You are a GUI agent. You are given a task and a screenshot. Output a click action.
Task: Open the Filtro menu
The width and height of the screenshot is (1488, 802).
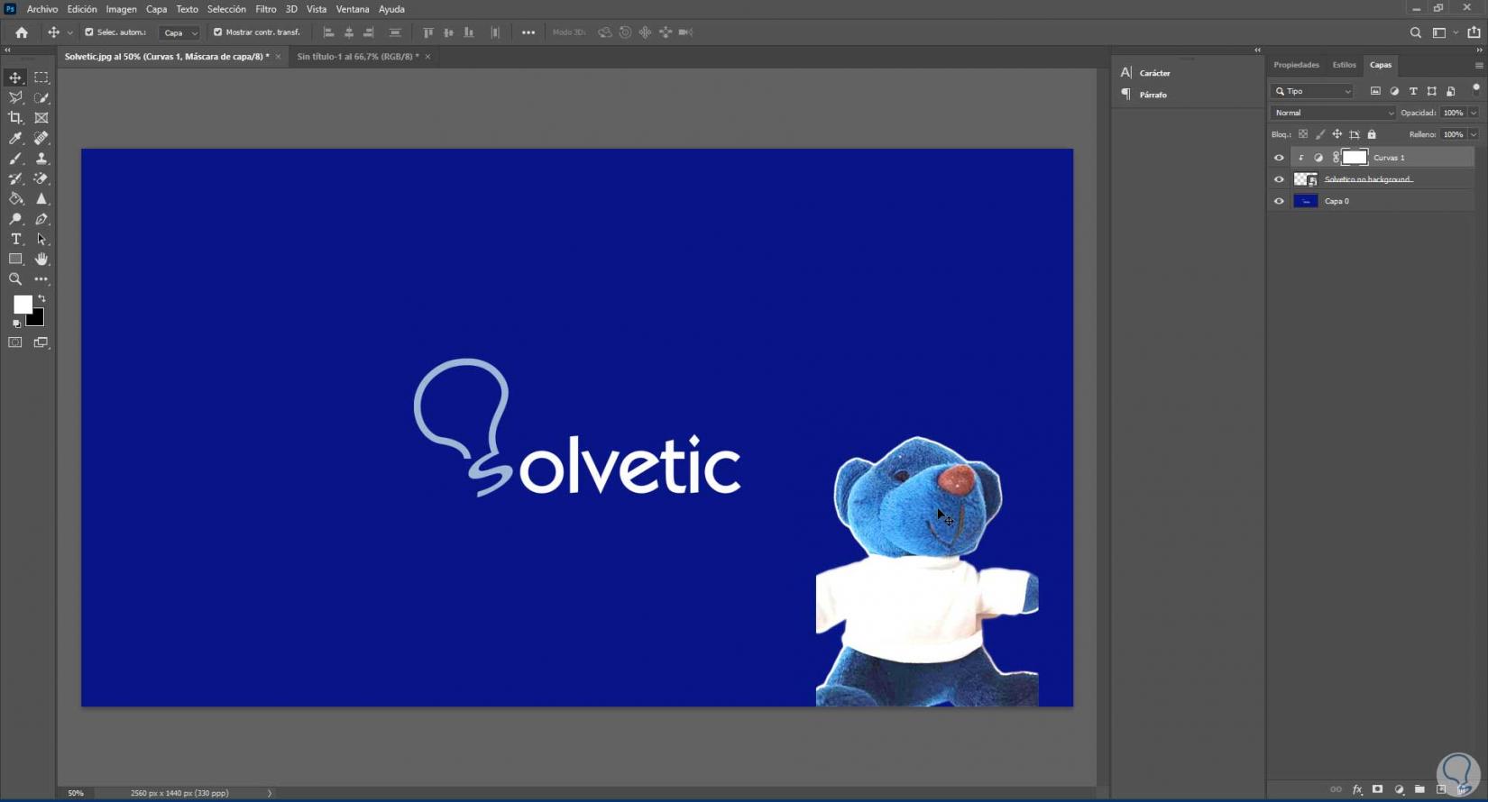point(266,9)
